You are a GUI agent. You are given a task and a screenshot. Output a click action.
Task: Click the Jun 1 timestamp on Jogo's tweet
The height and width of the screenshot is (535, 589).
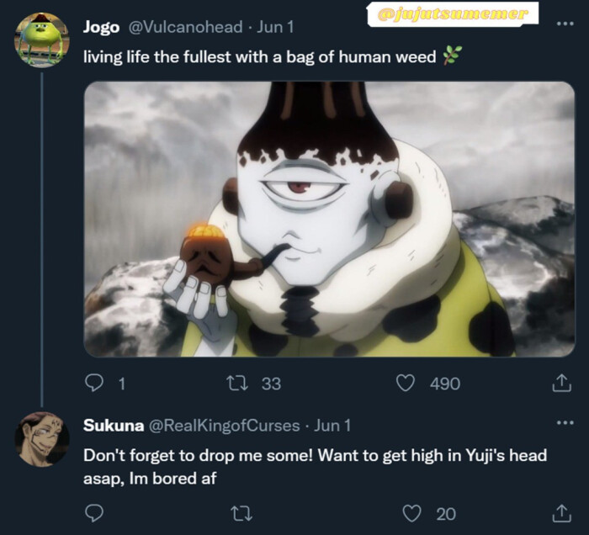click(275, 27)
